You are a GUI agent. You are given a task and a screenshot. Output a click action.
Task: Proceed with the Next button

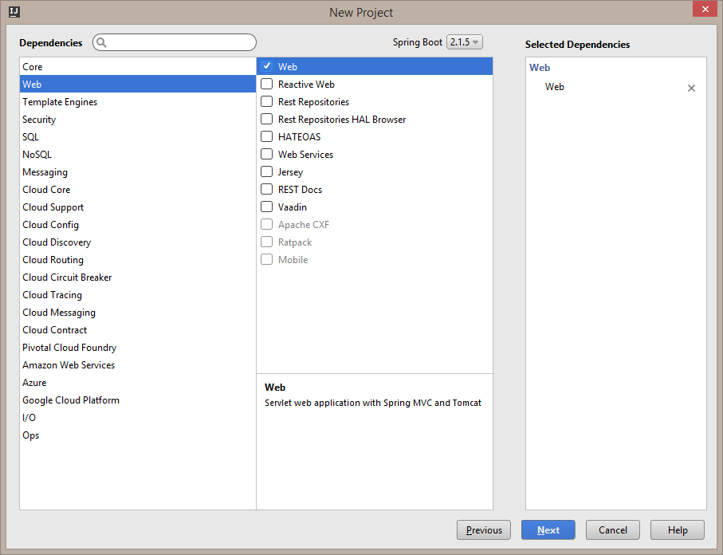(x=548, y=530)
